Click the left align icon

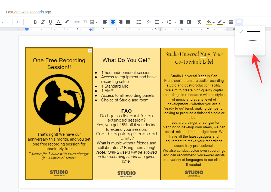[105, 22]
